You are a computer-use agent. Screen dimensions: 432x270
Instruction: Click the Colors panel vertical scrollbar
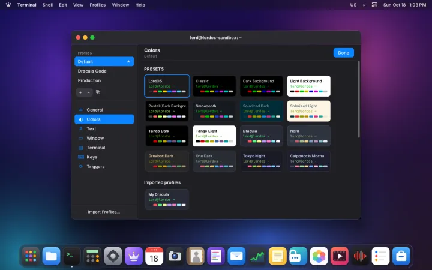[x=359, y=99]
